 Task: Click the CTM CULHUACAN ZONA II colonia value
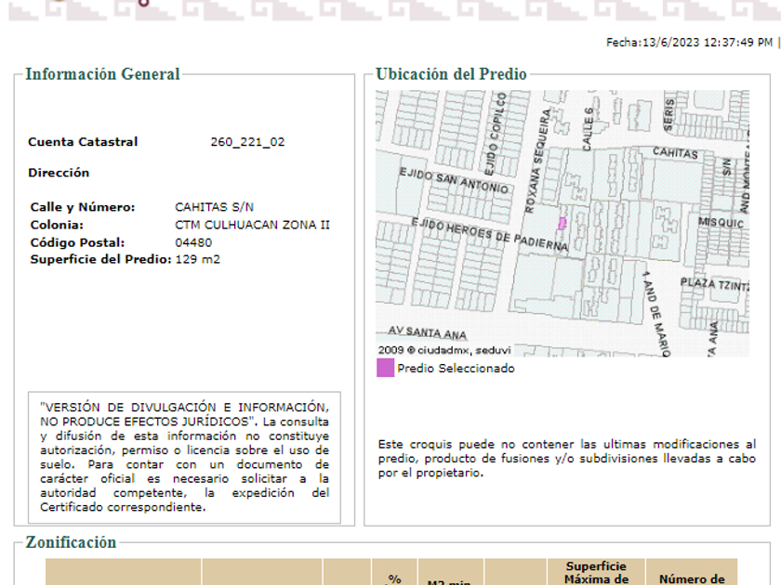tap(252, 225)
